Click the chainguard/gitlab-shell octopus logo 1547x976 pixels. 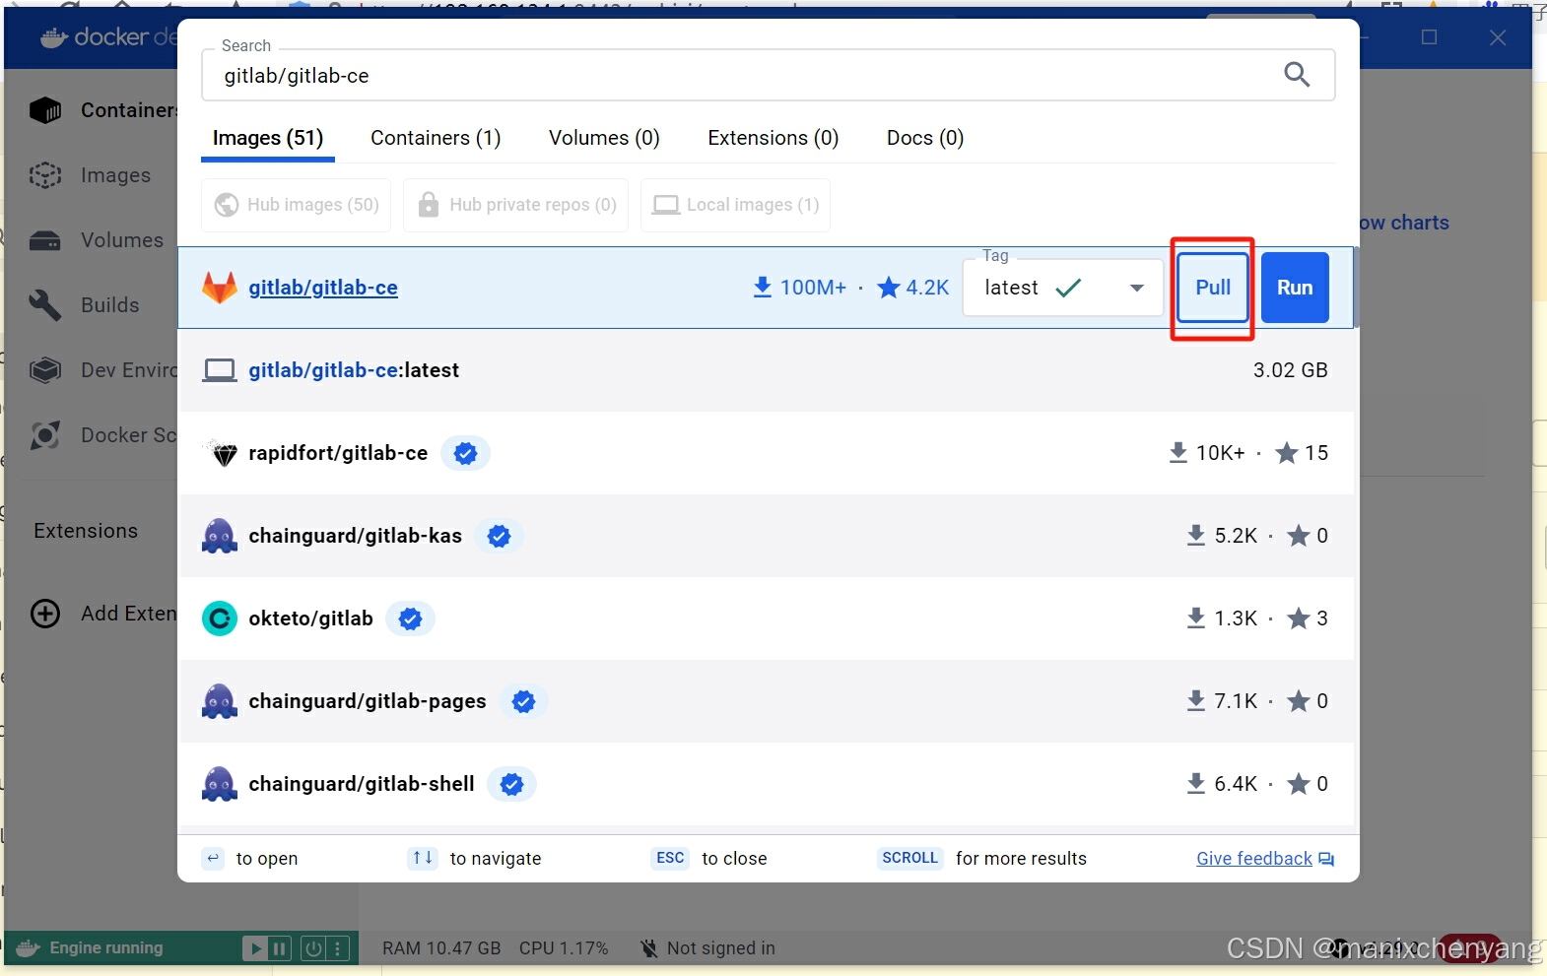click(x=220, y=784)
